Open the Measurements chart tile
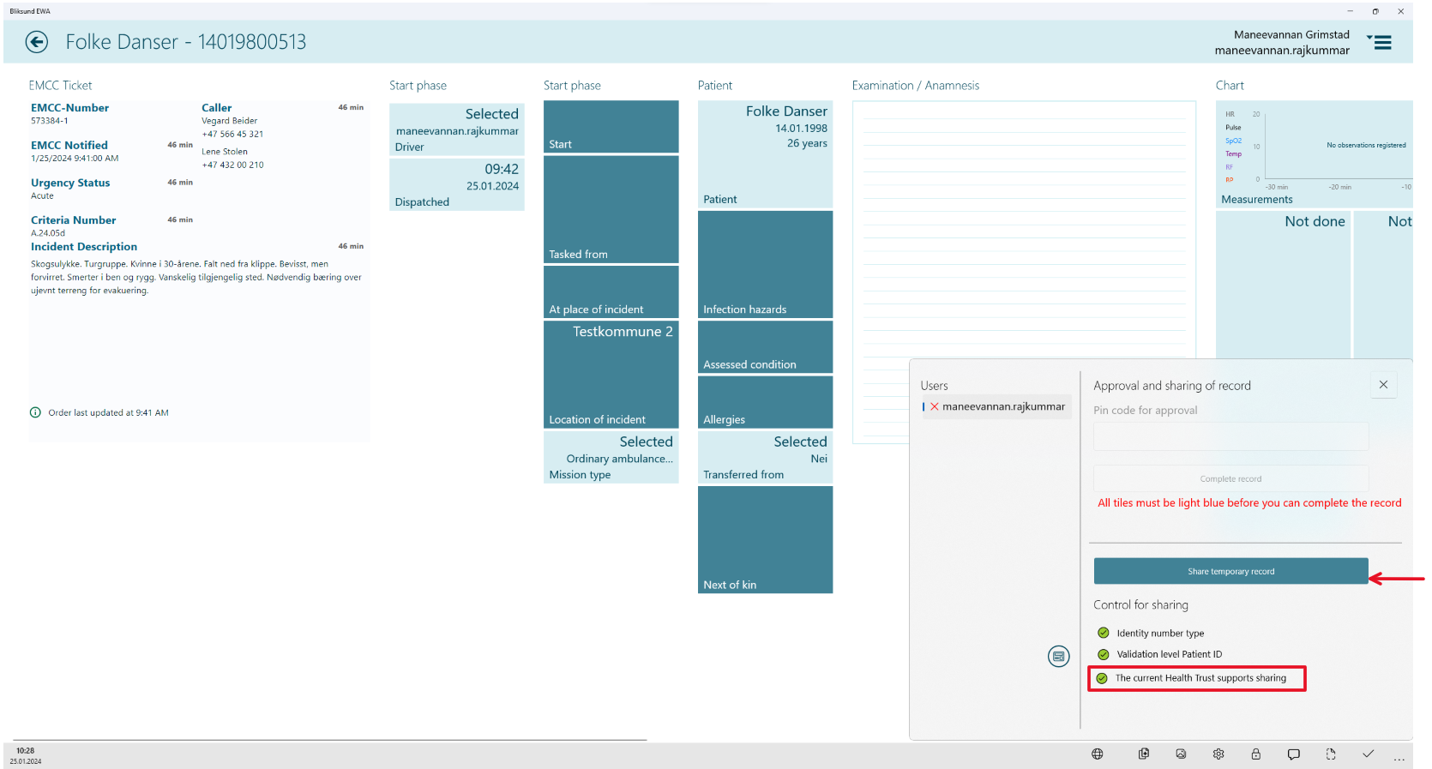The height and width of the screenshot is (769, 1432). [x=1315, y=154]
